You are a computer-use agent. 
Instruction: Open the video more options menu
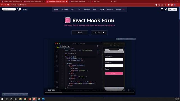tap(133, 90)
